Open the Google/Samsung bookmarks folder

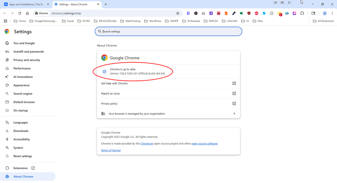(x=43, y=21)
